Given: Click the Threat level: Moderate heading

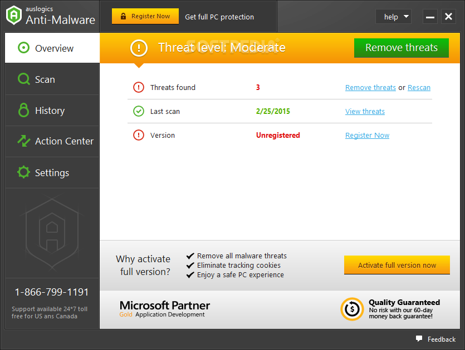Looking at the screenshot, I should [222, 48].
